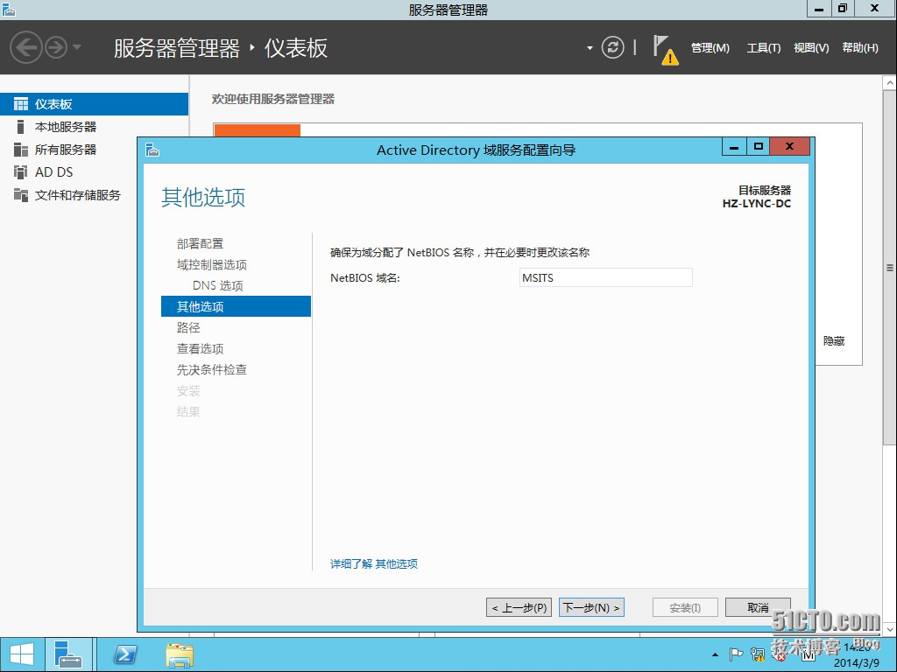Screen dimensions: 897x672
Task: Go to 查看选项 wizard step
Action: pyautogui.click(x=200, y=348)
